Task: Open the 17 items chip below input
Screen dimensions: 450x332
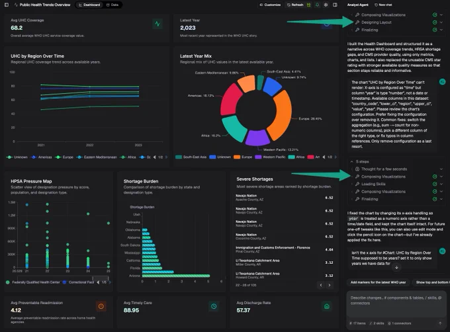Action: pos(357,323)
